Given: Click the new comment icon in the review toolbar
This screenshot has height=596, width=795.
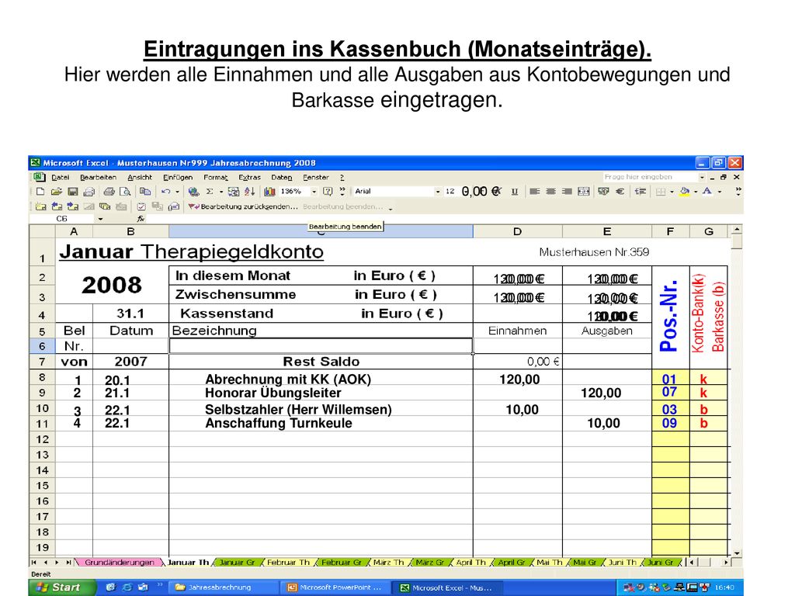Looking at the screenshot, I should [x=40, y=206].
